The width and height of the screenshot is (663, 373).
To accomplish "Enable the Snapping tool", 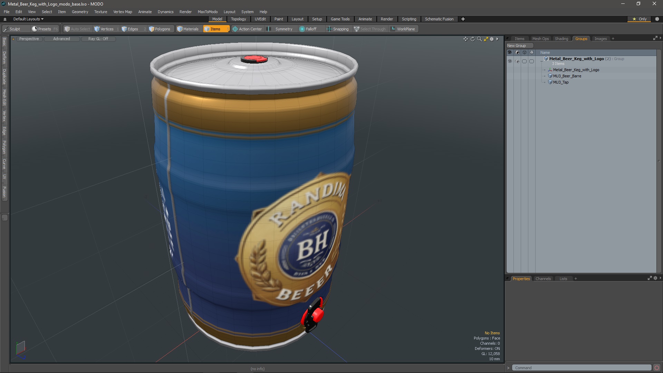I will 337,29.
